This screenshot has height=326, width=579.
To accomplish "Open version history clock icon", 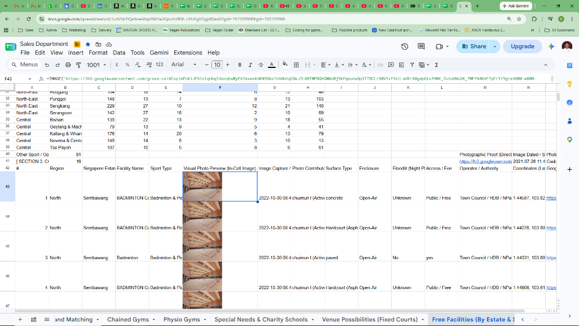I will click(x=405, y=46).
